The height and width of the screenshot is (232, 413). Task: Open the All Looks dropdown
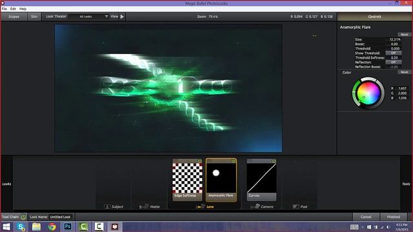pyautogui.click(x=88, y=17)
